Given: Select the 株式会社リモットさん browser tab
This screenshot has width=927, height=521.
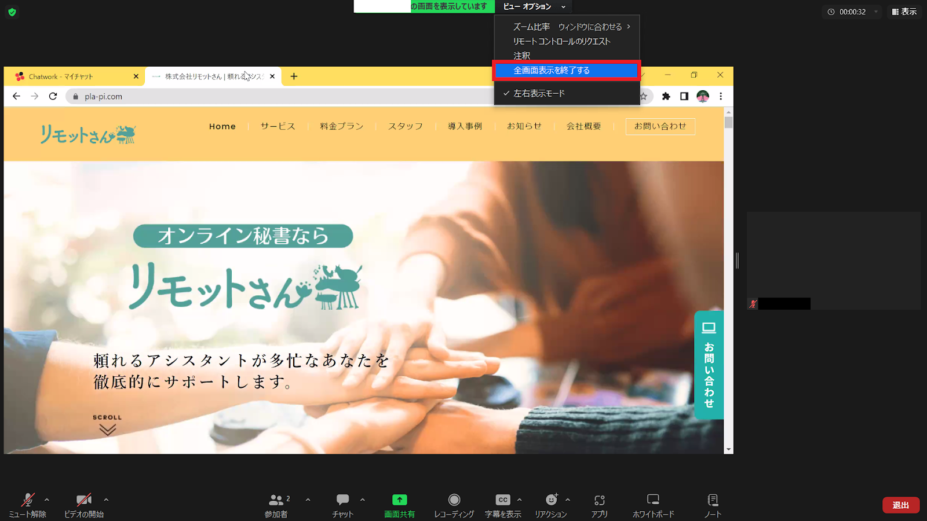Looking at the screenshot, I should 213,76.
